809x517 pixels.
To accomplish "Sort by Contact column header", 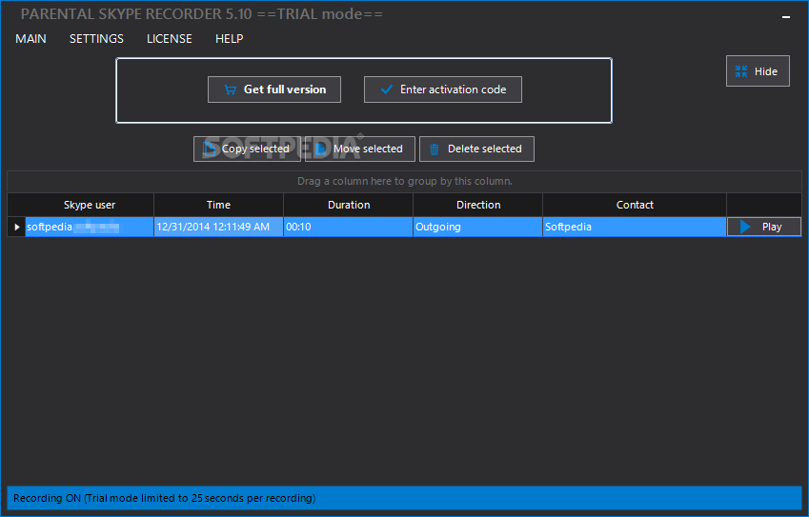I will coord(635,205).
